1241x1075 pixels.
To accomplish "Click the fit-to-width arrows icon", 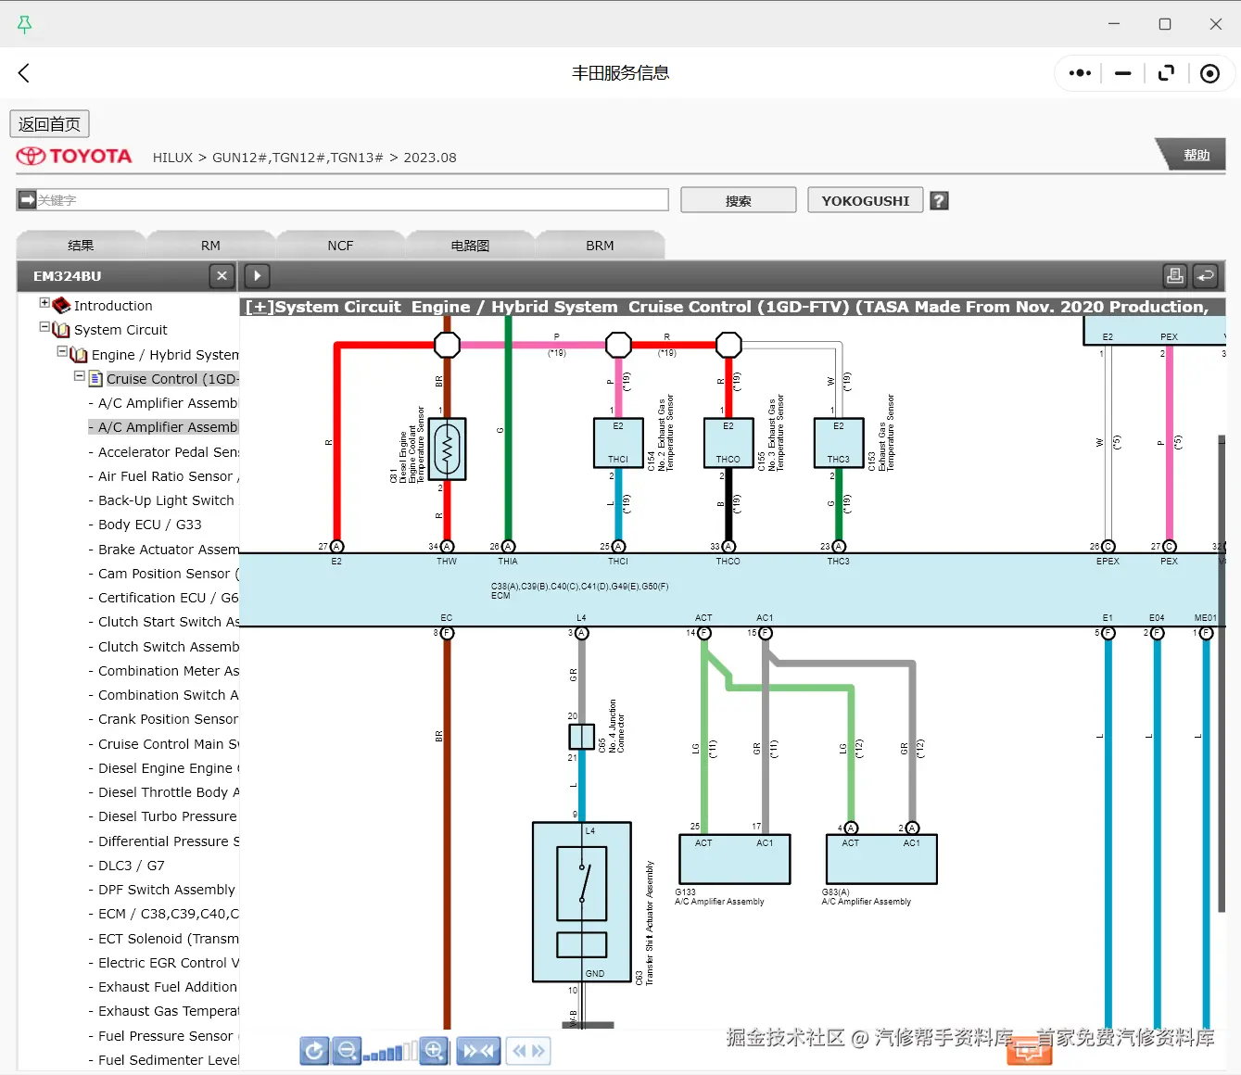I will 478,1051.
